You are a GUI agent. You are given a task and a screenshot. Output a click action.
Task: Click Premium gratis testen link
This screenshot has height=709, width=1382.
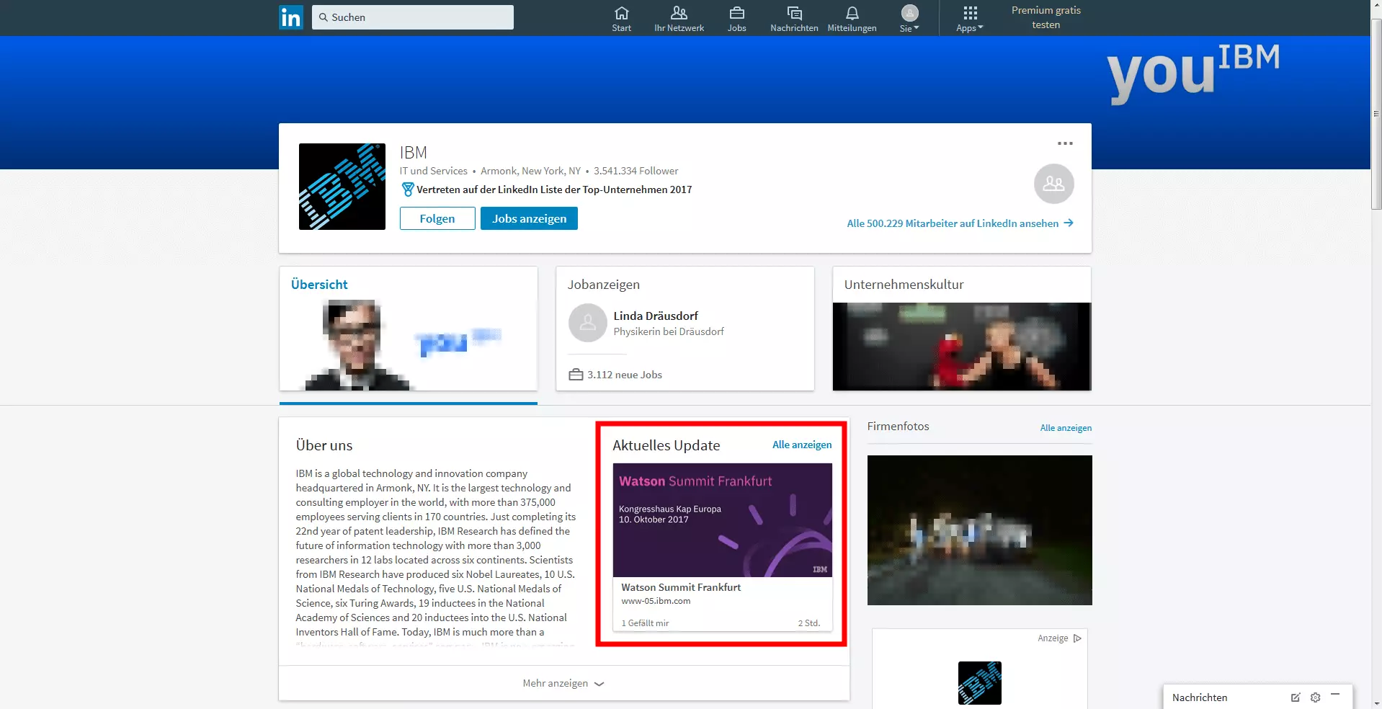pyautogui.click(x=1046, y=17)
